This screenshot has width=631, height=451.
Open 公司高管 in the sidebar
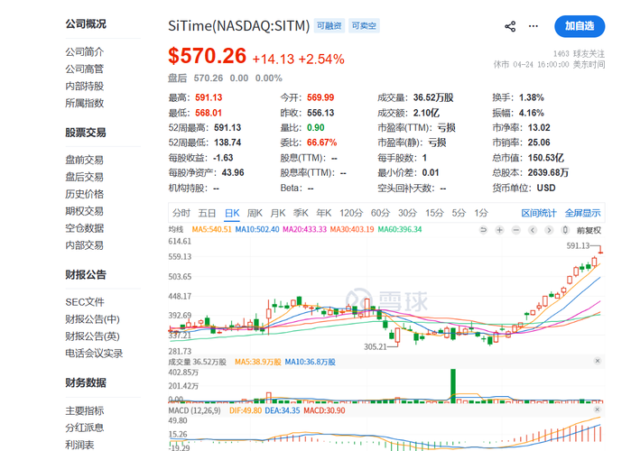(85, 69)
